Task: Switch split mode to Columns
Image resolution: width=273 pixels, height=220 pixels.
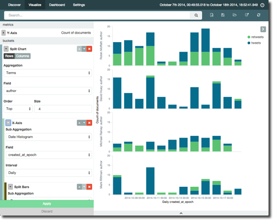Action: [22, 56]
